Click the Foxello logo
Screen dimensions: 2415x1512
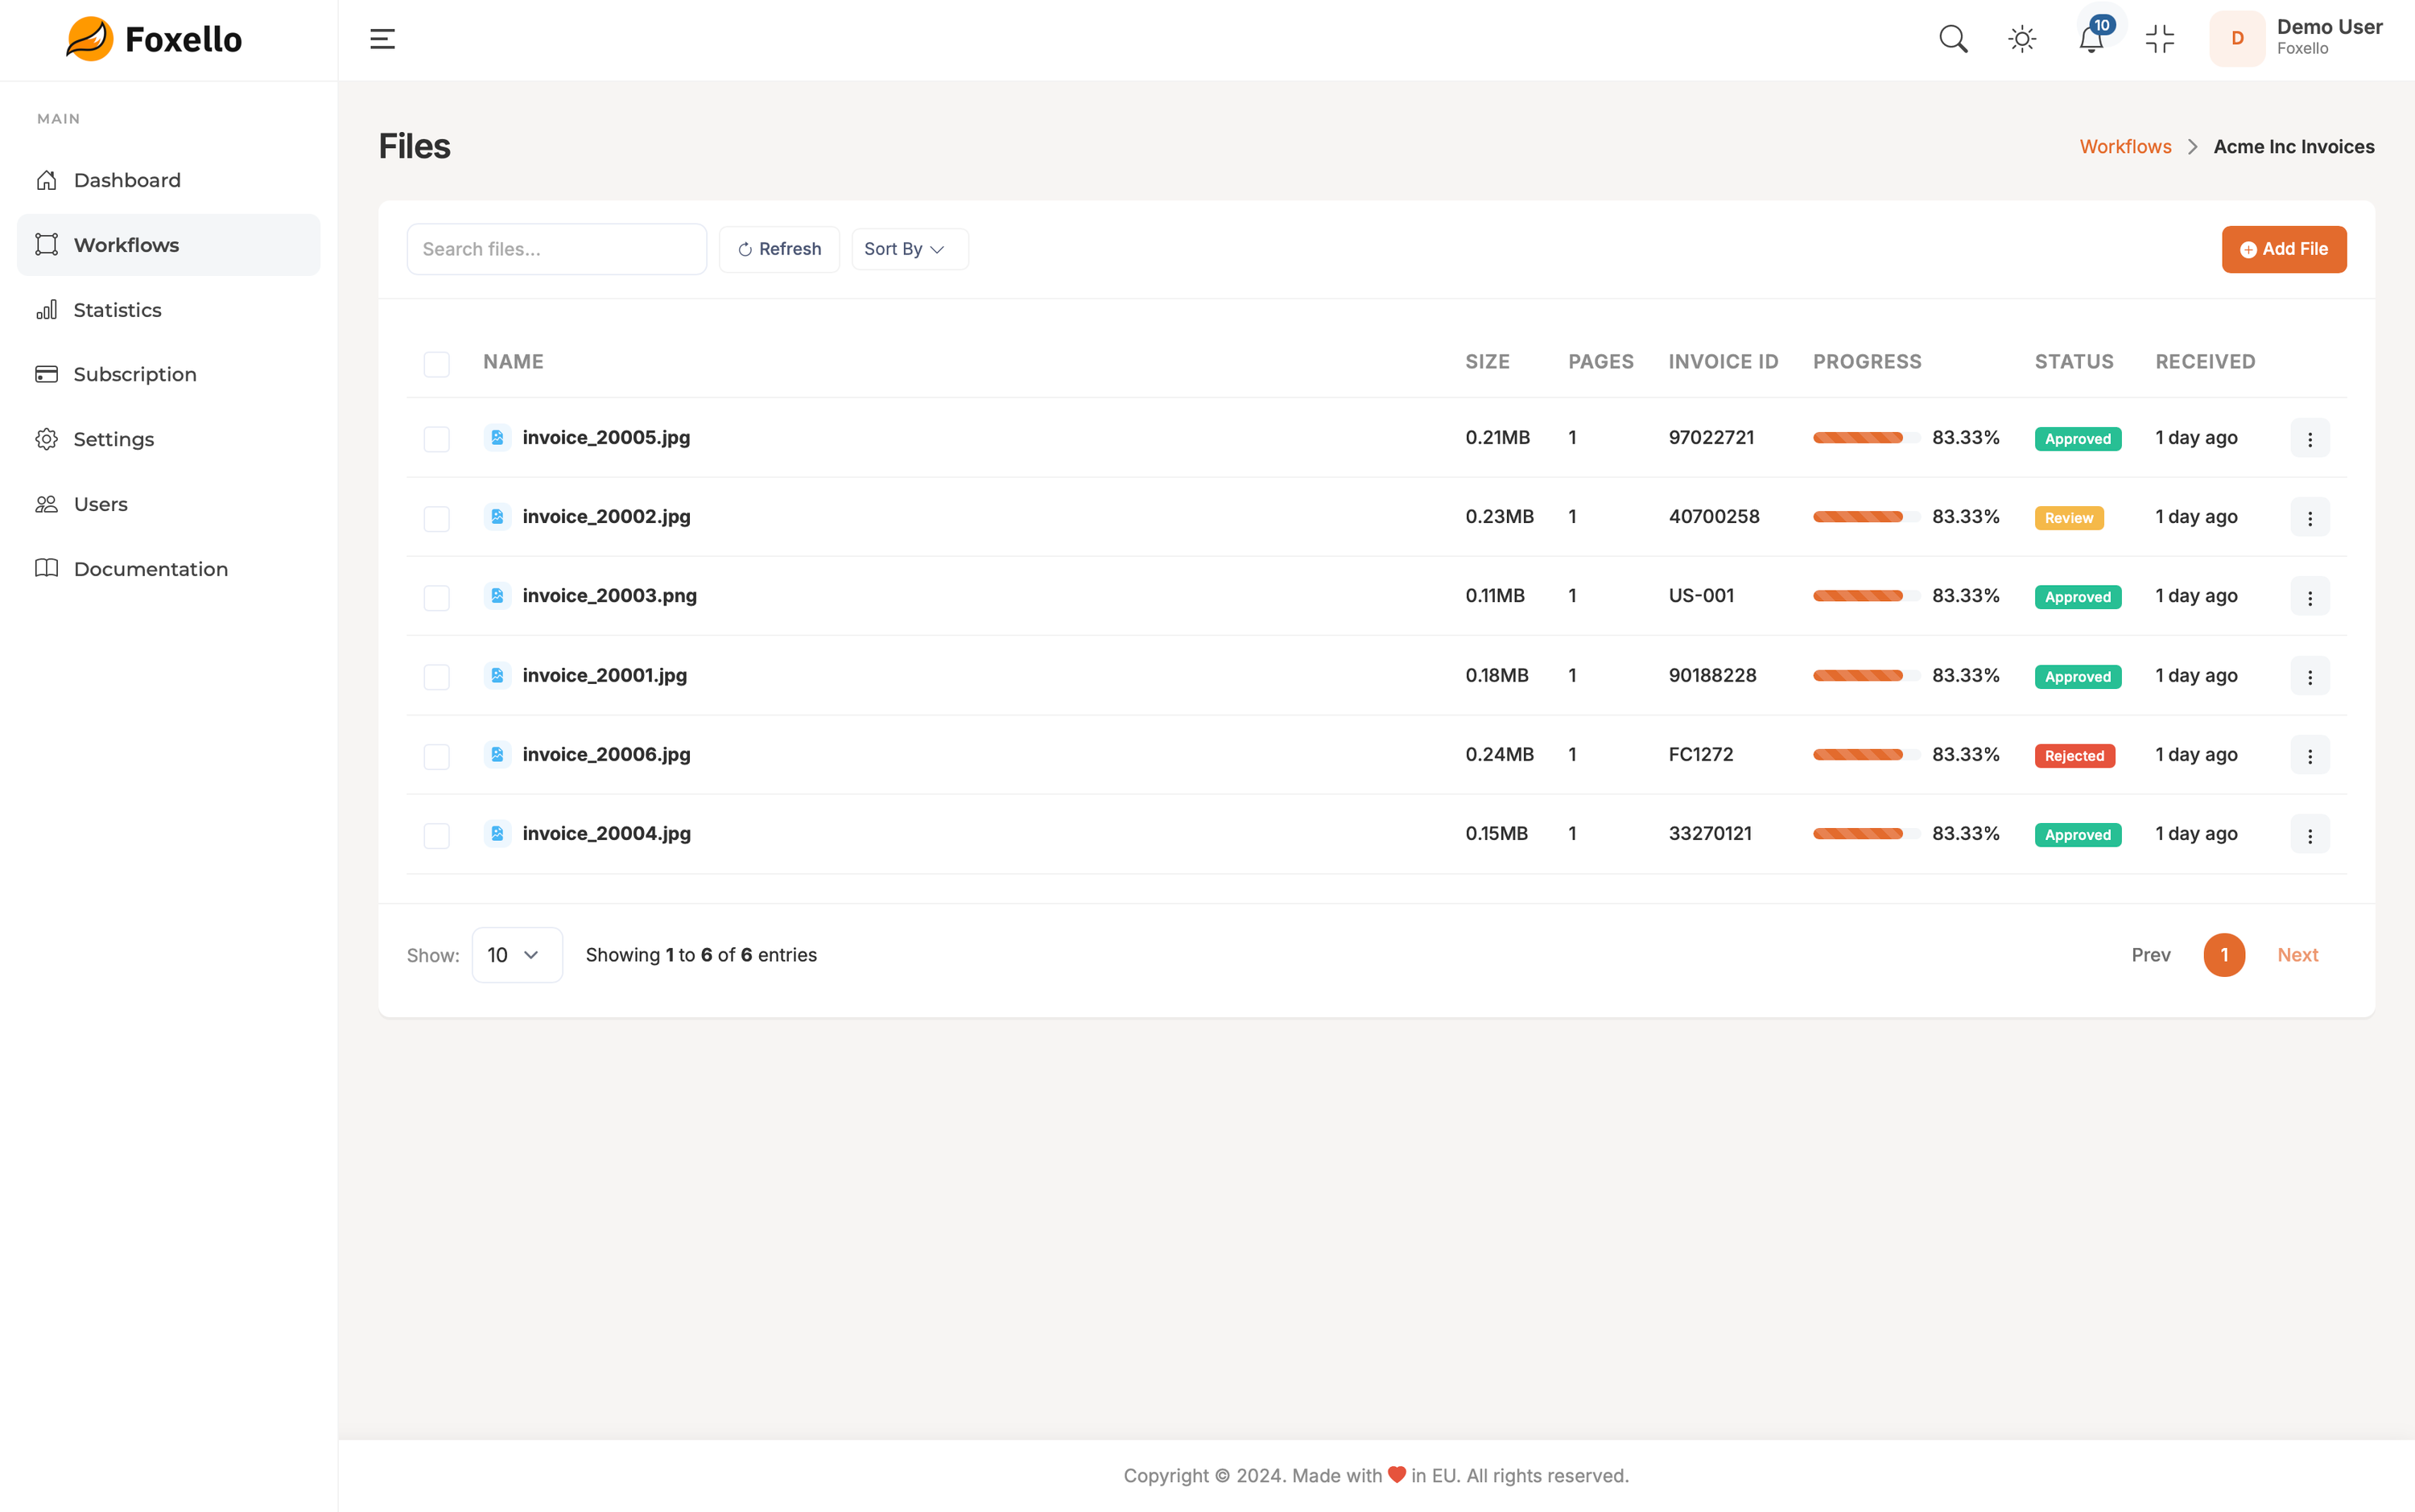154,39
